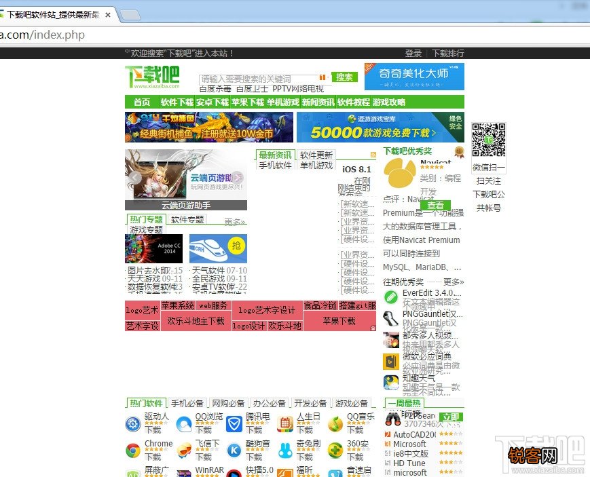This screenshot has width=590, height=477.
Task: Open the 360安 green plus icon
Action: tap(335, 451)
